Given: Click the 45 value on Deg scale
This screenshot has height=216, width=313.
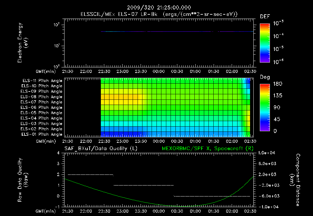Looking at the screenshot, I should (x=277, y=119).
